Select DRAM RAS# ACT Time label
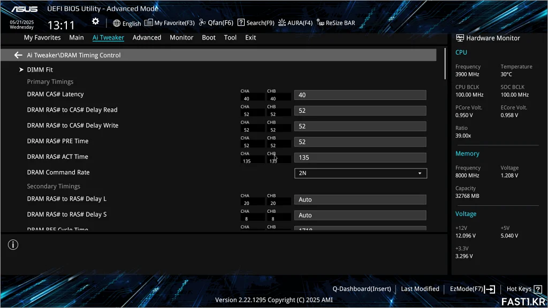 (57, 157)
